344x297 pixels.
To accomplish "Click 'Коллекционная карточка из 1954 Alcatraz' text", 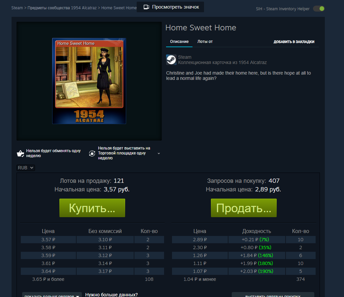I will pyautogui.click(x=222, y=62).
